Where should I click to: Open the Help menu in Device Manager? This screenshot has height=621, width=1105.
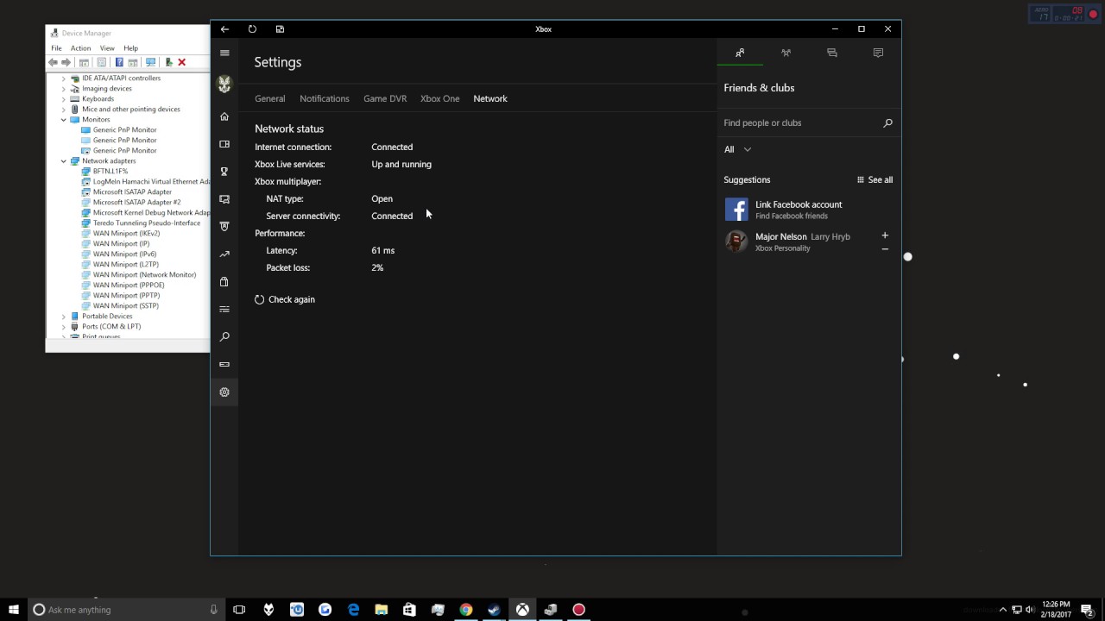pos(130,48)
